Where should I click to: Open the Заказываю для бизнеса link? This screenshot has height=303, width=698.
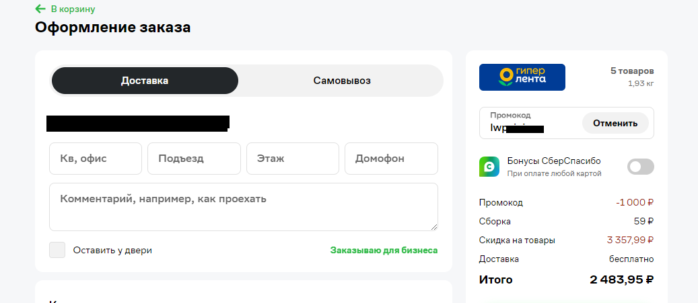(384, 250)
